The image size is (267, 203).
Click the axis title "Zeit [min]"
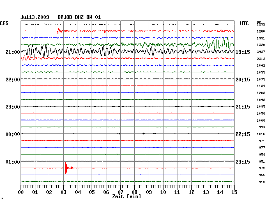[127, 196]
